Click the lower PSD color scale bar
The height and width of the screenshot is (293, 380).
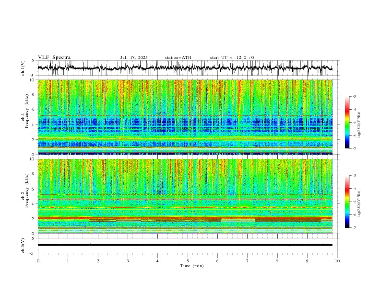click(347, 202)
